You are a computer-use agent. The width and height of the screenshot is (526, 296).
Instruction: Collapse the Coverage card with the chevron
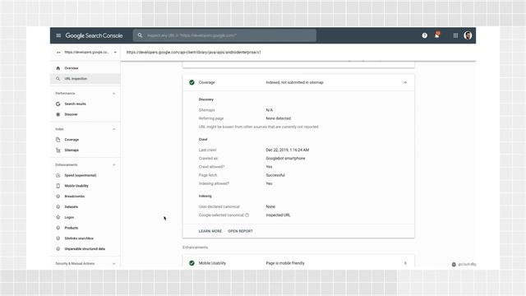pos(405,82)
